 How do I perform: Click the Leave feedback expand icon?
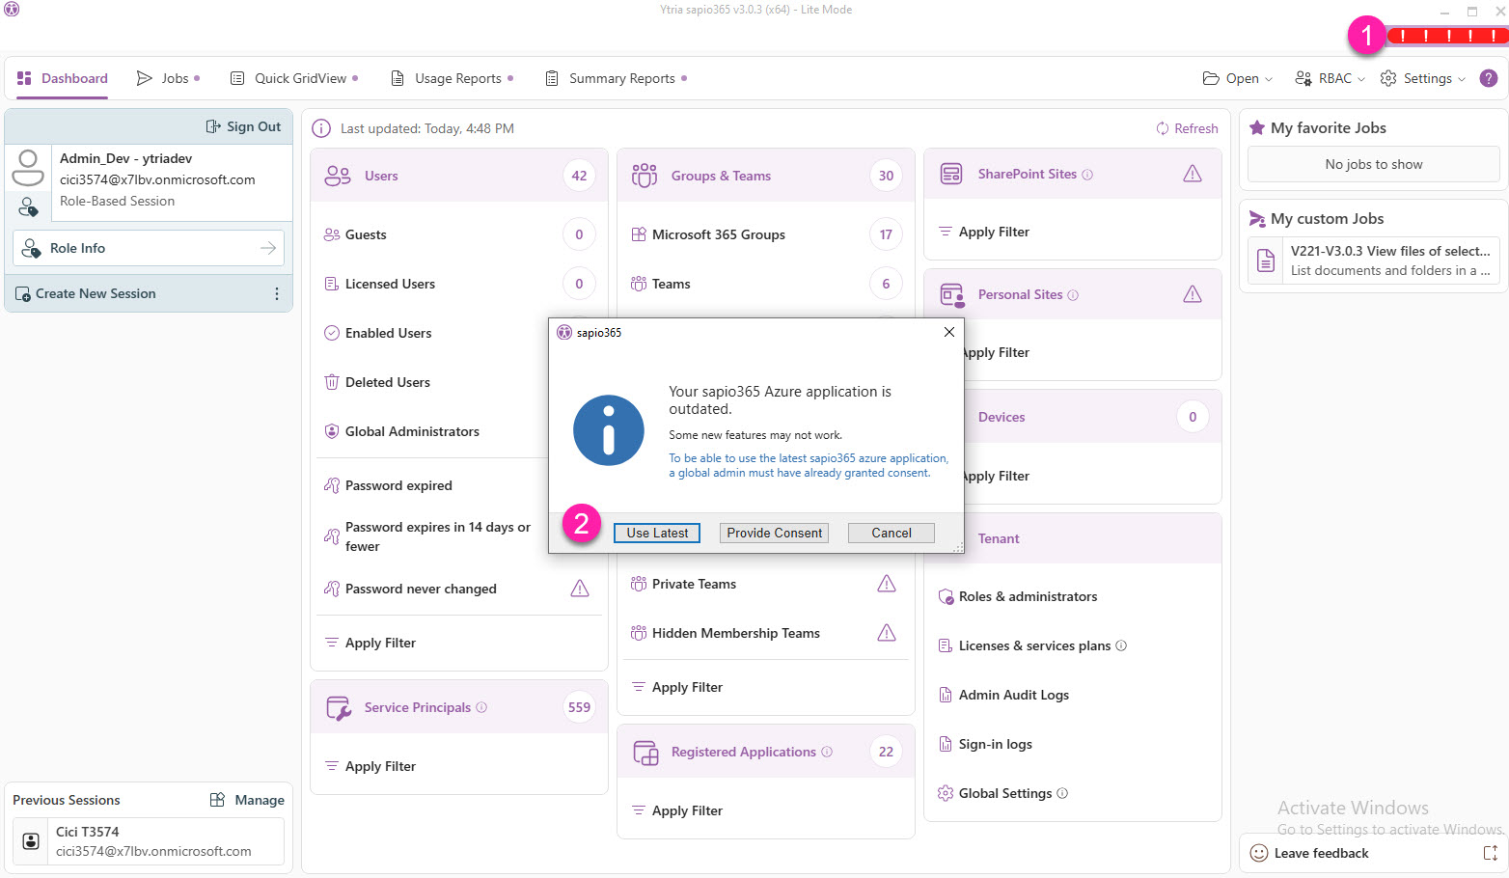pyautogui.click(x=1490, y=853)
